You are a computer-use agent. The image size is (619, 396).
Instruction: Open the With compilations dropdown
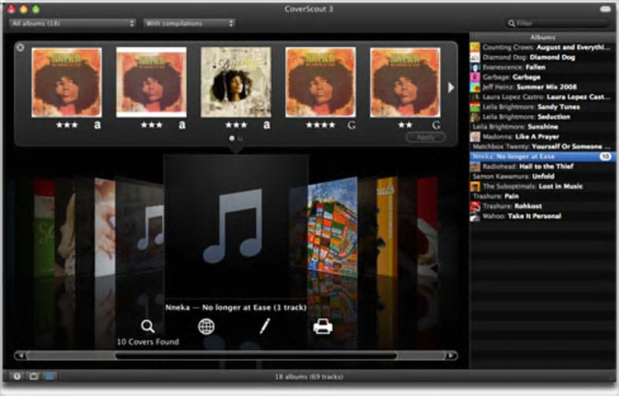click(189, 23)
